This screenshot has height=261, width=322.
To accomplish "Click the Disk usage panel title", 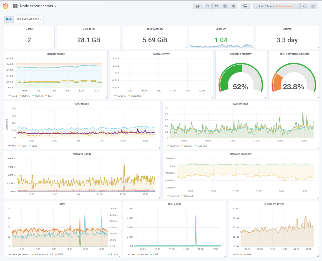I will coord(175,204).
